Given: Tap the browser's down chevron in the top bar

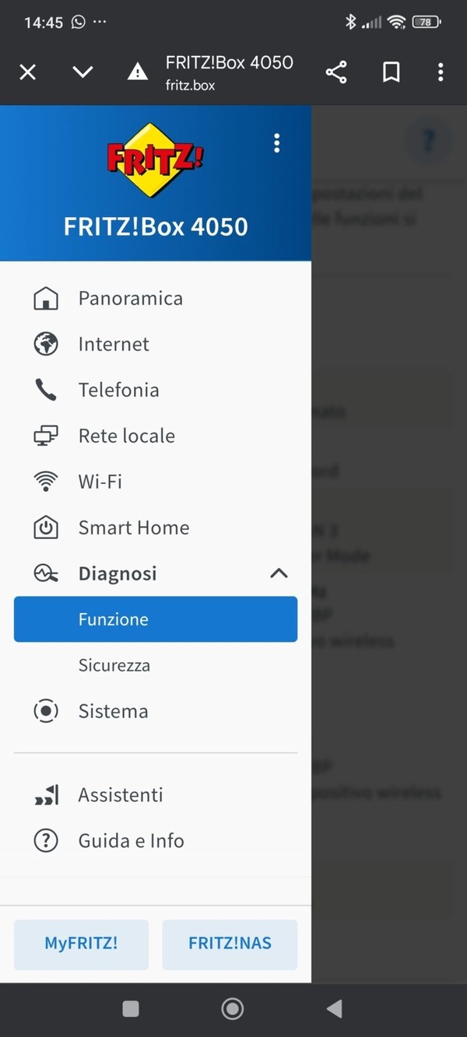Looking at the screenshot, I should coord(83,72).
